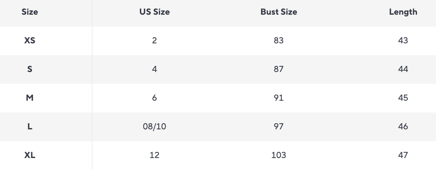This screenshot has height=172, width=436.
Task: Select the S size row label
Action: (30, 69)
